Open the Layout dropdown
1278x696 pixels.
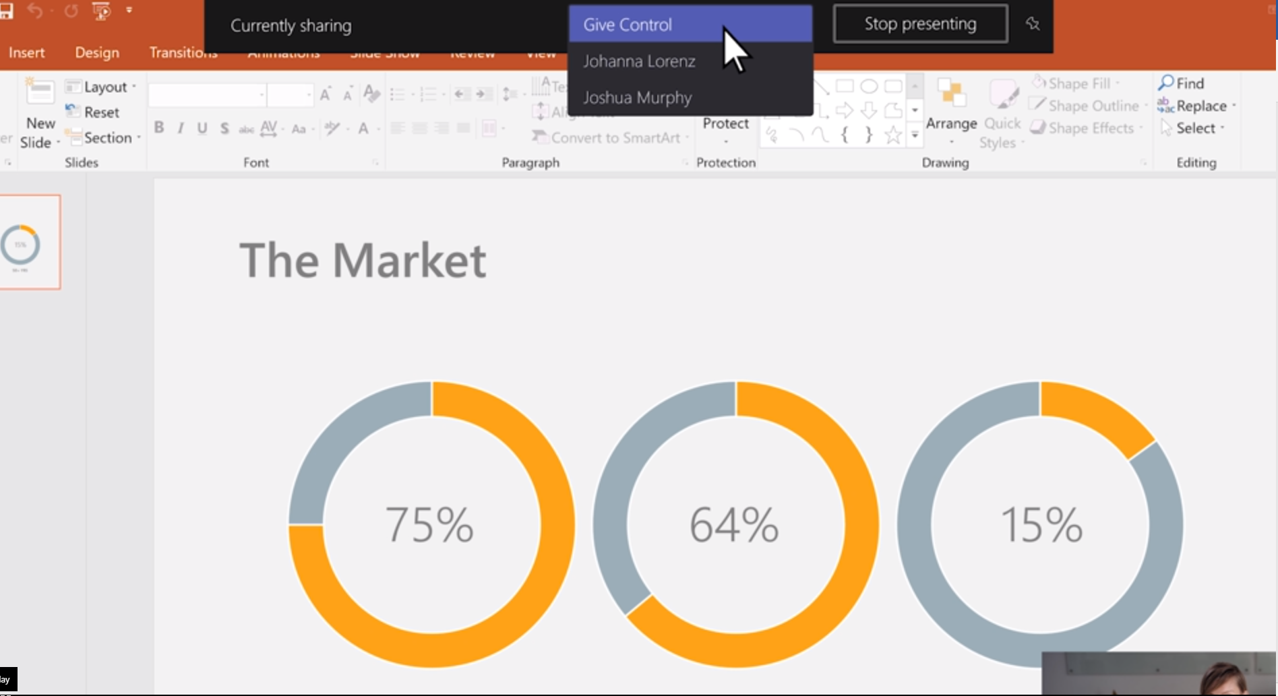click(x=101, y=87)
